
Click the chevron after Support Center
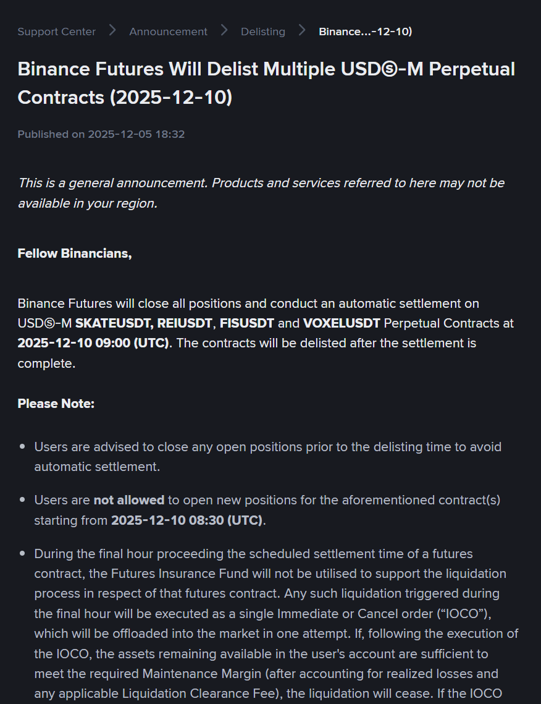(112, 30)
